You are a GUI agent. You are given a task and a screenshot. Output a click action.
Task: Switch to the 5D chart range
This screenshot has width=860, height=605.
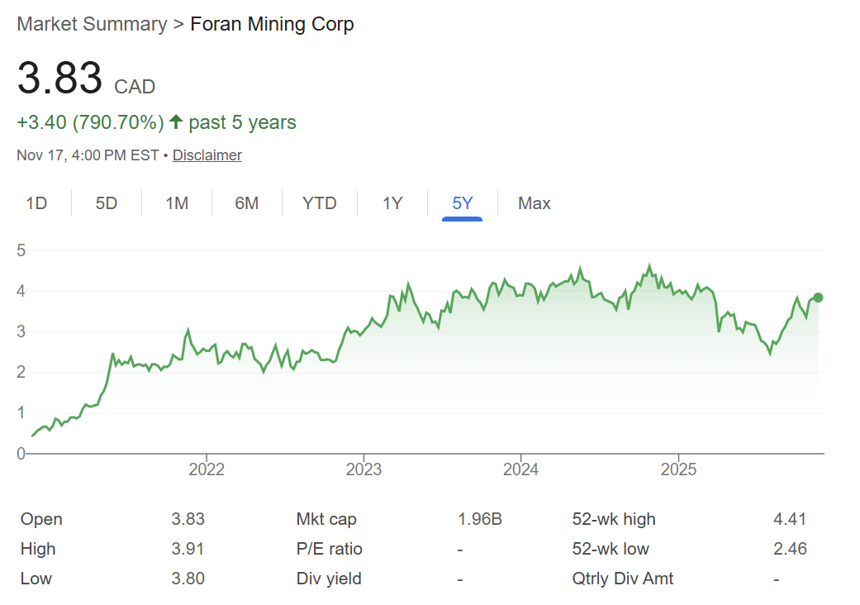point(107,203)
